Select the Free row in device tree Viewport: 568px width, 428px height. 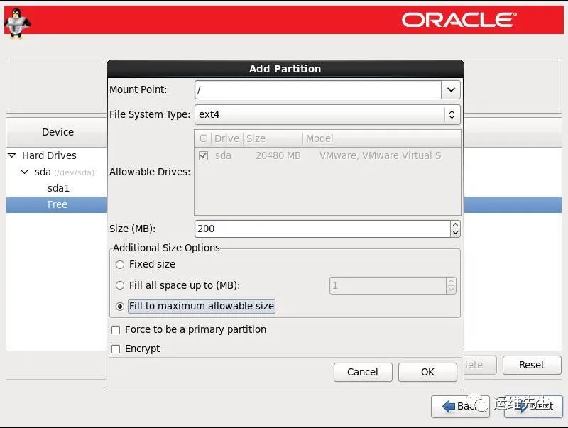[x=57, y=204]
